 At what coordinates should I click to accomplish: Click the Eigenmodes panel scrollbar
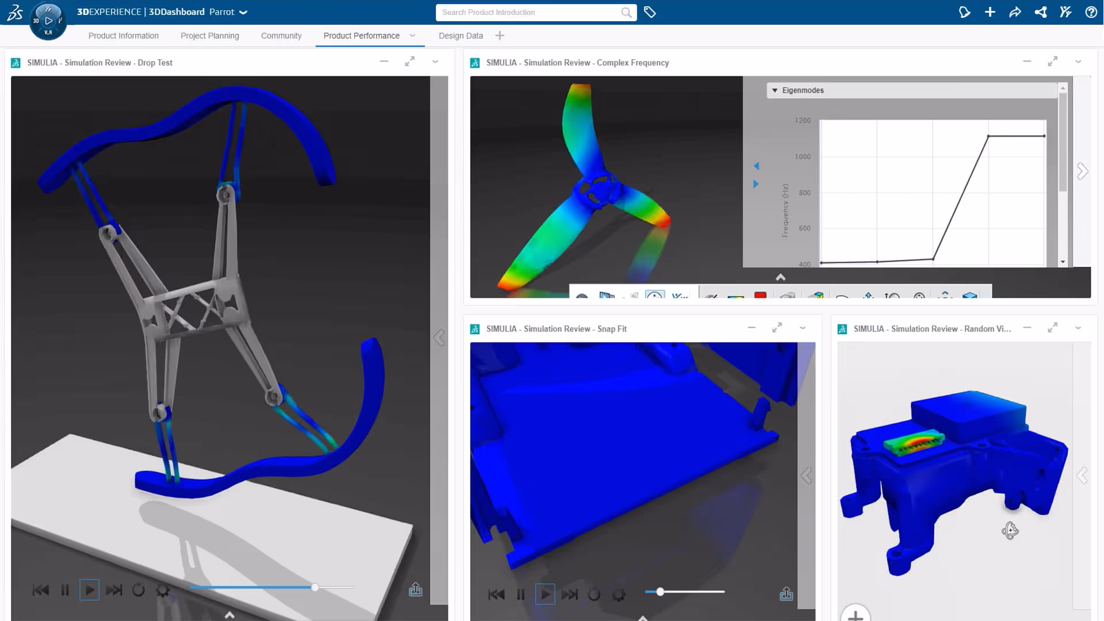1063,142
